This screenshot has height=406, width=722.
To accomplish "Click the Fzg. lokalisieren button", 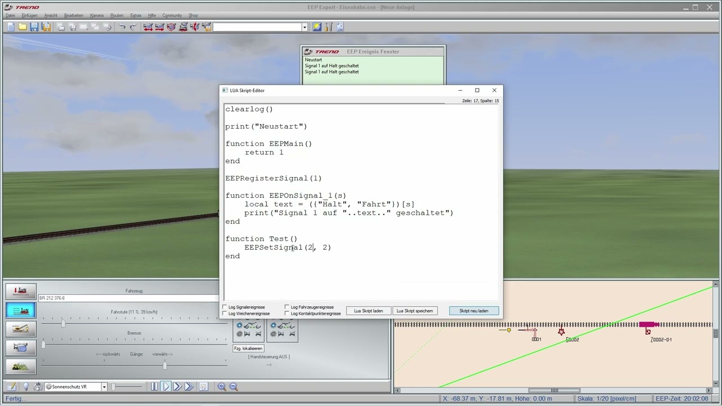I will 248,348.
